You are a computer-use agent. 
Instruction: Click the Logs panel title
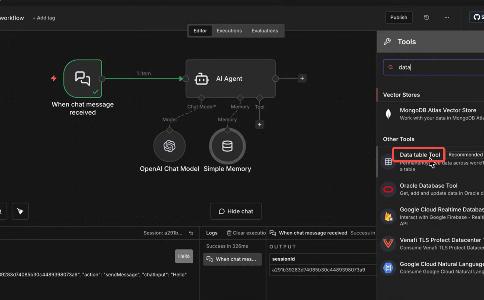[x=212, y=233]
